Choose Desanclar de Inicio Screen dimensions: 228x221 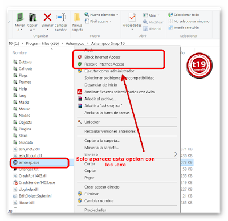click(x=101, y=85)
